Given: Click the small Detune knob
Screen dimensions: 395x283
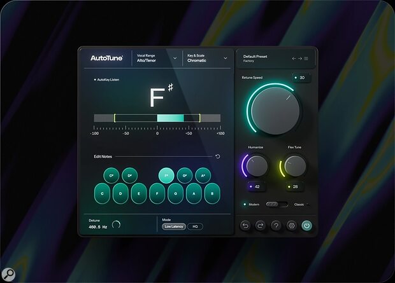Looking at the screenshot, I should [116, 224].
